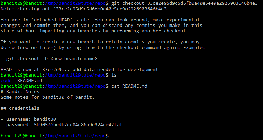263x140 pixels.
Task: Click the blue 'code' directory name
Action: click(6, 81)
